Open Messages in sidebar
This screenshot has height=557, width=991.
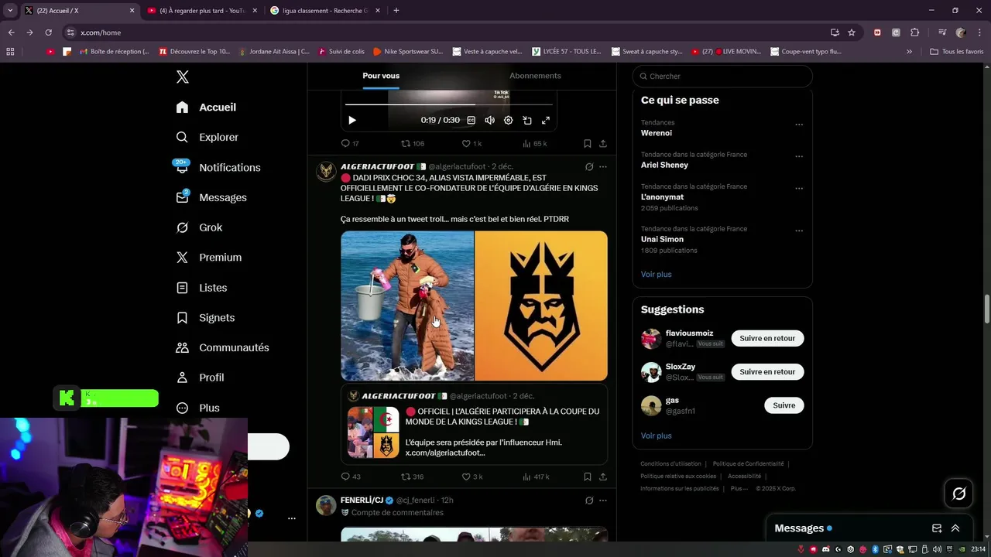[x=211, y=197]
